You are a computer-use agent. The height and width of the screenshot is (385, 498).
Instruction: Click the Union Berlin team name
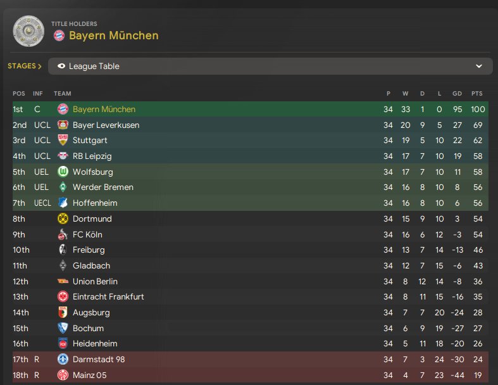click(x=95, y=281)
